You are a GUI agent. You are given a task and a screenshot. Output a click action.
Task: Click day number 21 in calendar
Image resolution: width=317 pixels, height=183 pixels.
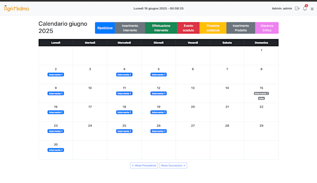(227, 107)
